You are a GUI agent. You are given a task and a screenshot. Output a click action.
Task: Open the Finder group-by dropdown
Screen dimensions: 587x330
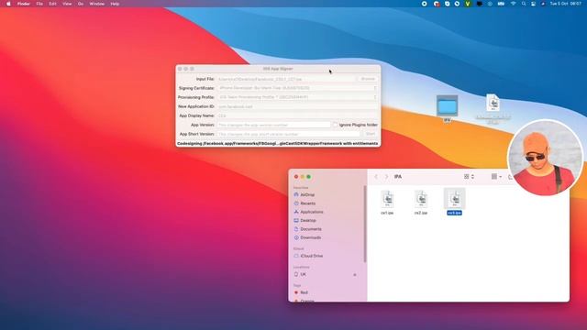pyautogui.click(x=496, y=177)
